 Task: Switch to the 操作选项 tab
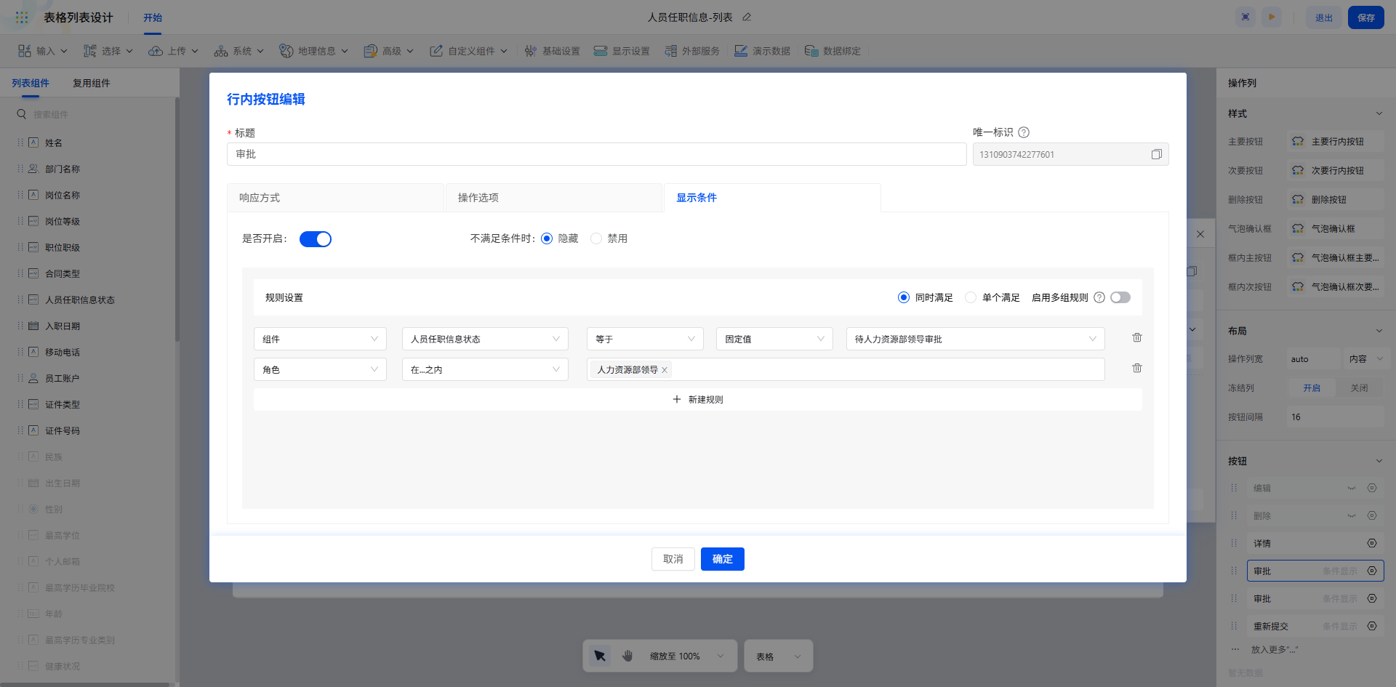(x=553, y=198)
